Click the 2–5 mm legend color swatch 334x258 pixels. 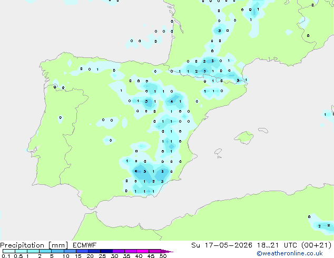pos(45,251)
